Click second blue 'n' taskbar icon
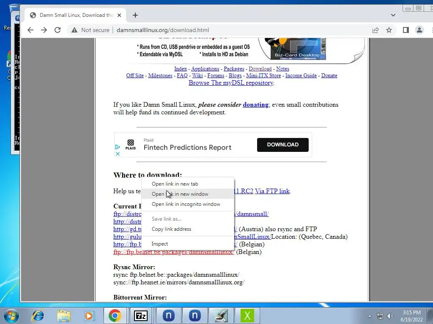433x324 pixels. click(x=195, y=316)
